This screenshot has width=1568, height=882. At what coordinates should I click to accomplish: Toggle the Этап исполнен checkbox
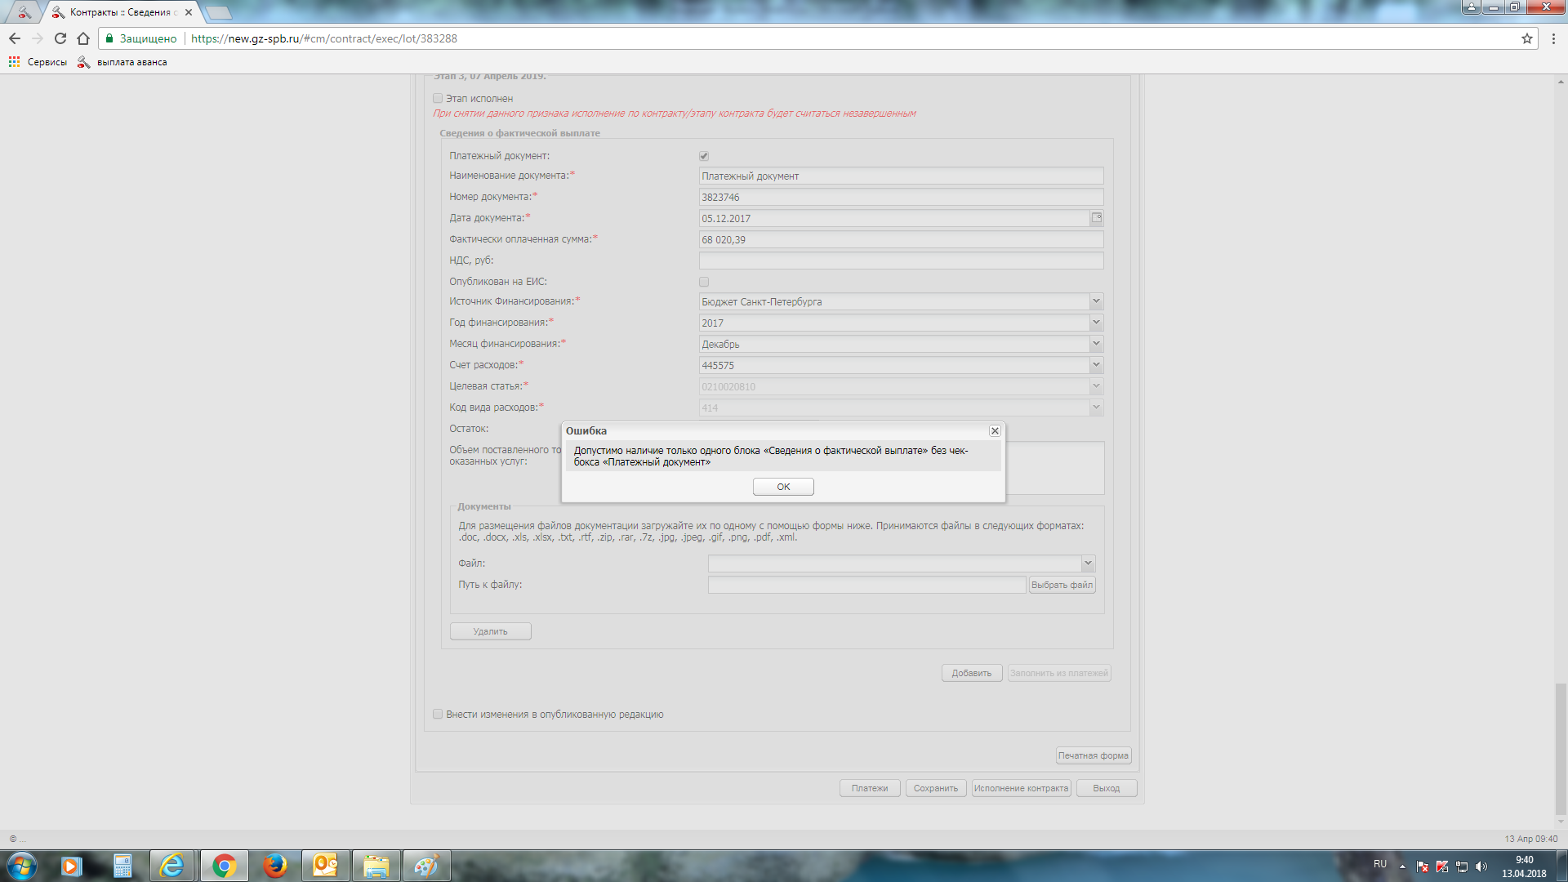438,99
